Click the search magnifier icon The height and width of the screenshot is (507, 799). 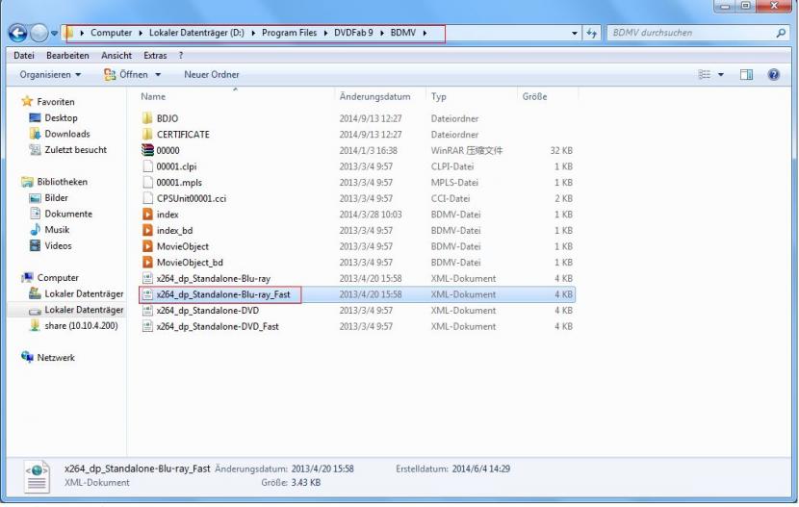tap(781, 34)
